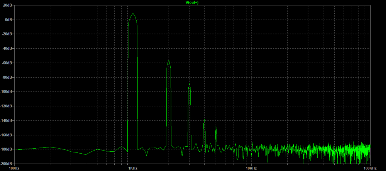This screenshot has width=386, height=171.
Task: Click the 1KHz frequency axis label
Action: [133, 168]
